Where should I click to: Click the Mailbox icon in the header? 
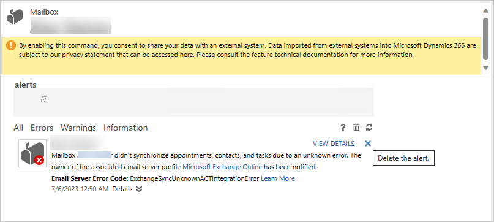coord(15,17)
